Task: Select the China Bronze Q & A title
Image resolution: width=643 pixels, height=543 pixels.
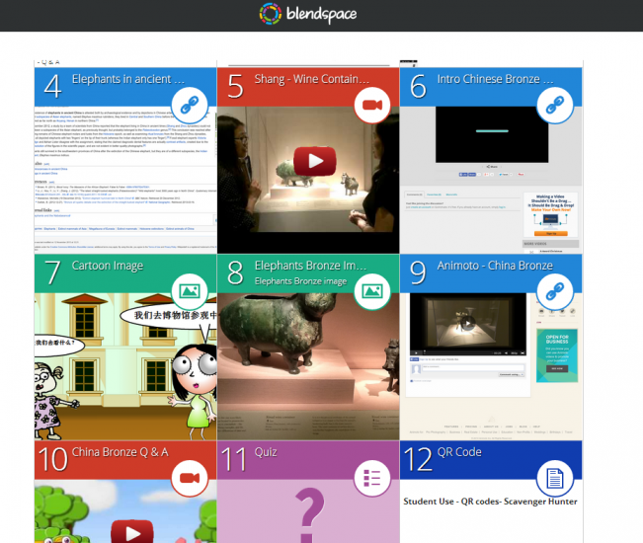Action: [120, 452]
